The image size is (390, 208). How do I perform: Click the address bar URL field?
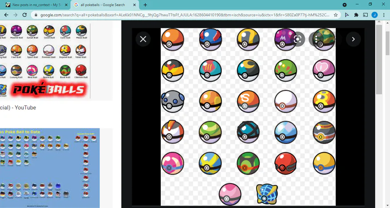pyautogui.click(x=185, y=15)
